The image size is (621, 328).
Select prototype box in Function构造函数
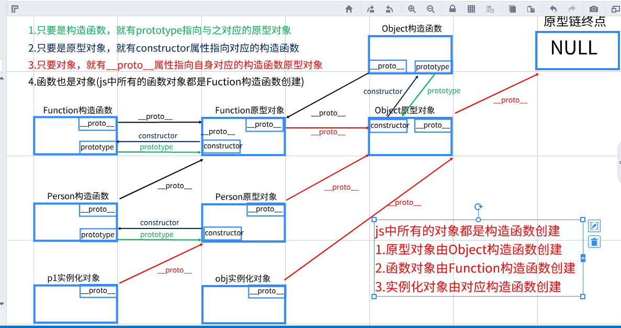(97, 147)
